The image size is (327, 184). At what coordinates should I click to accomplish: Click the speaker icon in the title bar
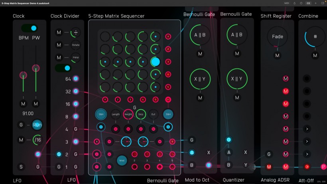pos(308,3)
